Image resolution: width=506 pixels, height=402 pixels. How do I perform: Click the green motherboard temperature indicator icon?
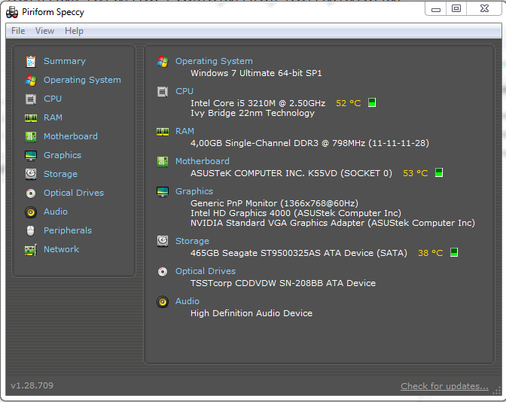coord(439,172)
